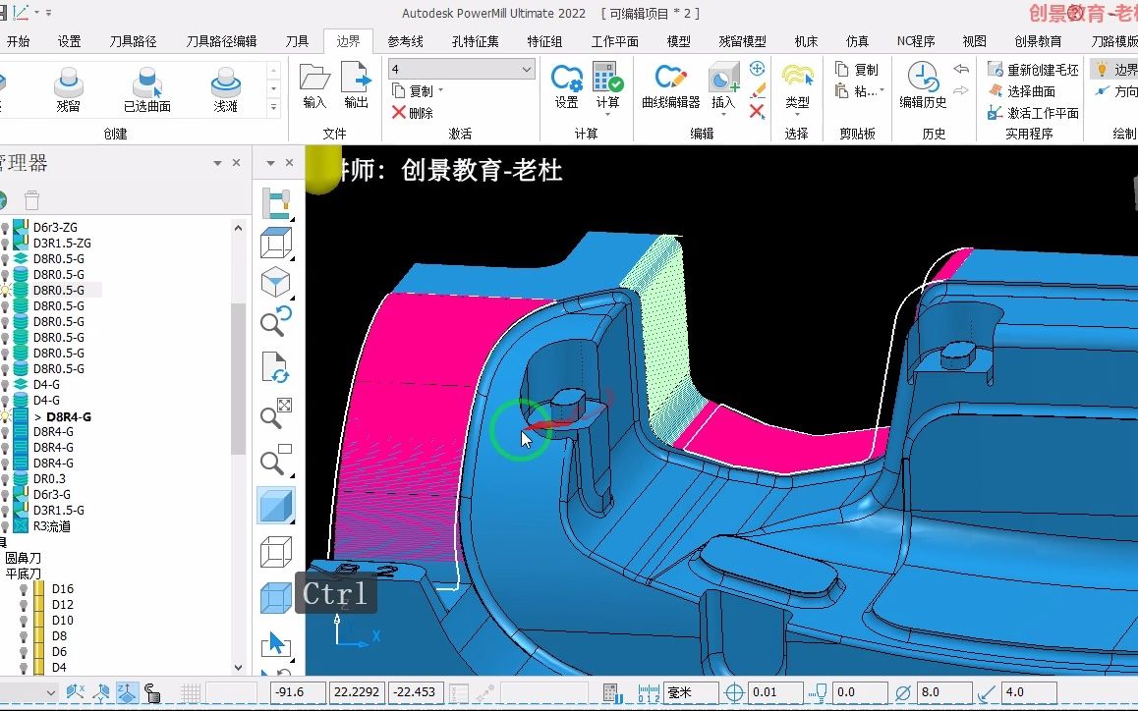Click the wireframe cube view icon
The image size is (1138, 711).
click(x=276, y=551)
